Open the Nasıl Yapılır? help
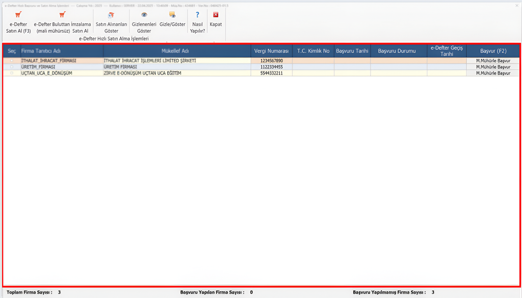 pos(197,22)
